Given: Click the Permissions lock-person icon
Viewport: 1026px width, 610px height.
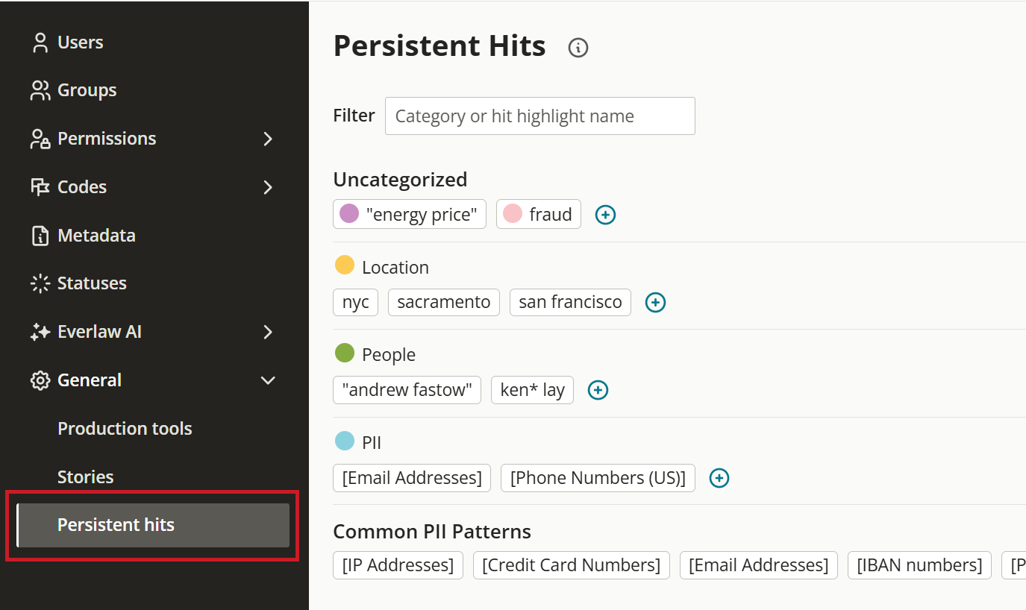Looking at the screenshot, I should pyautogui.click(x=40, y=139).
